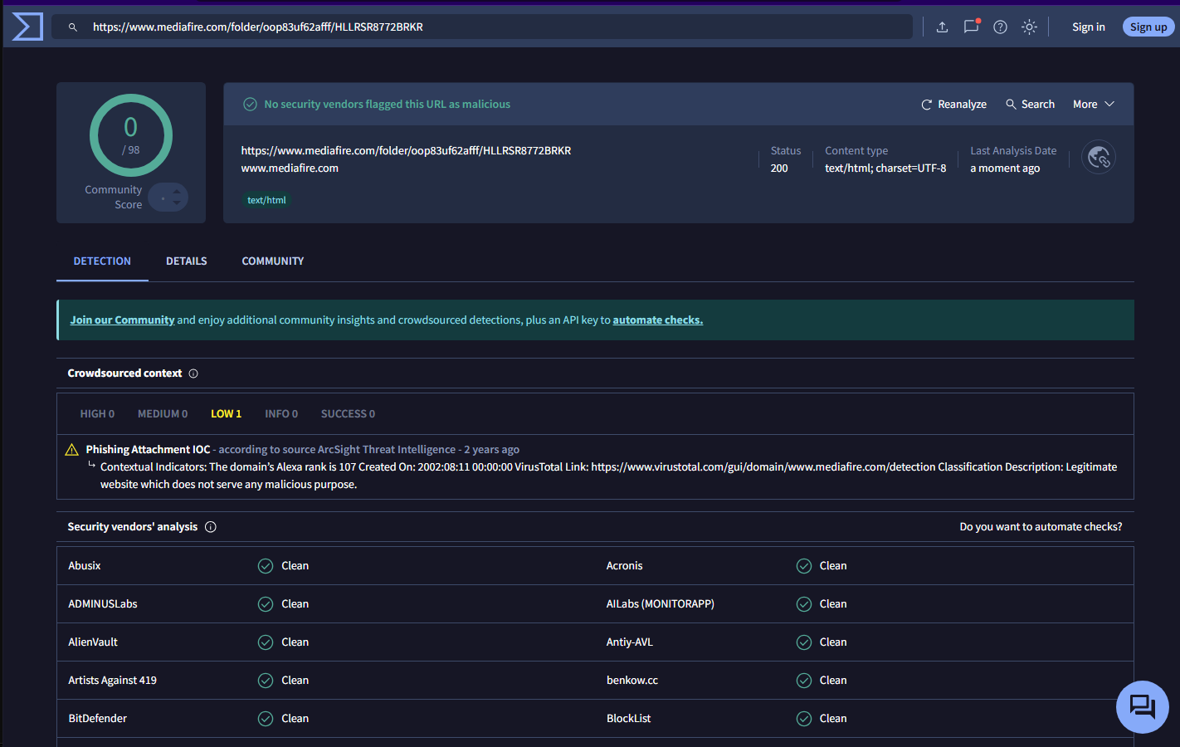Vote down the community score
This screenshot has height=747, width=1180.
tap(176, 203)
